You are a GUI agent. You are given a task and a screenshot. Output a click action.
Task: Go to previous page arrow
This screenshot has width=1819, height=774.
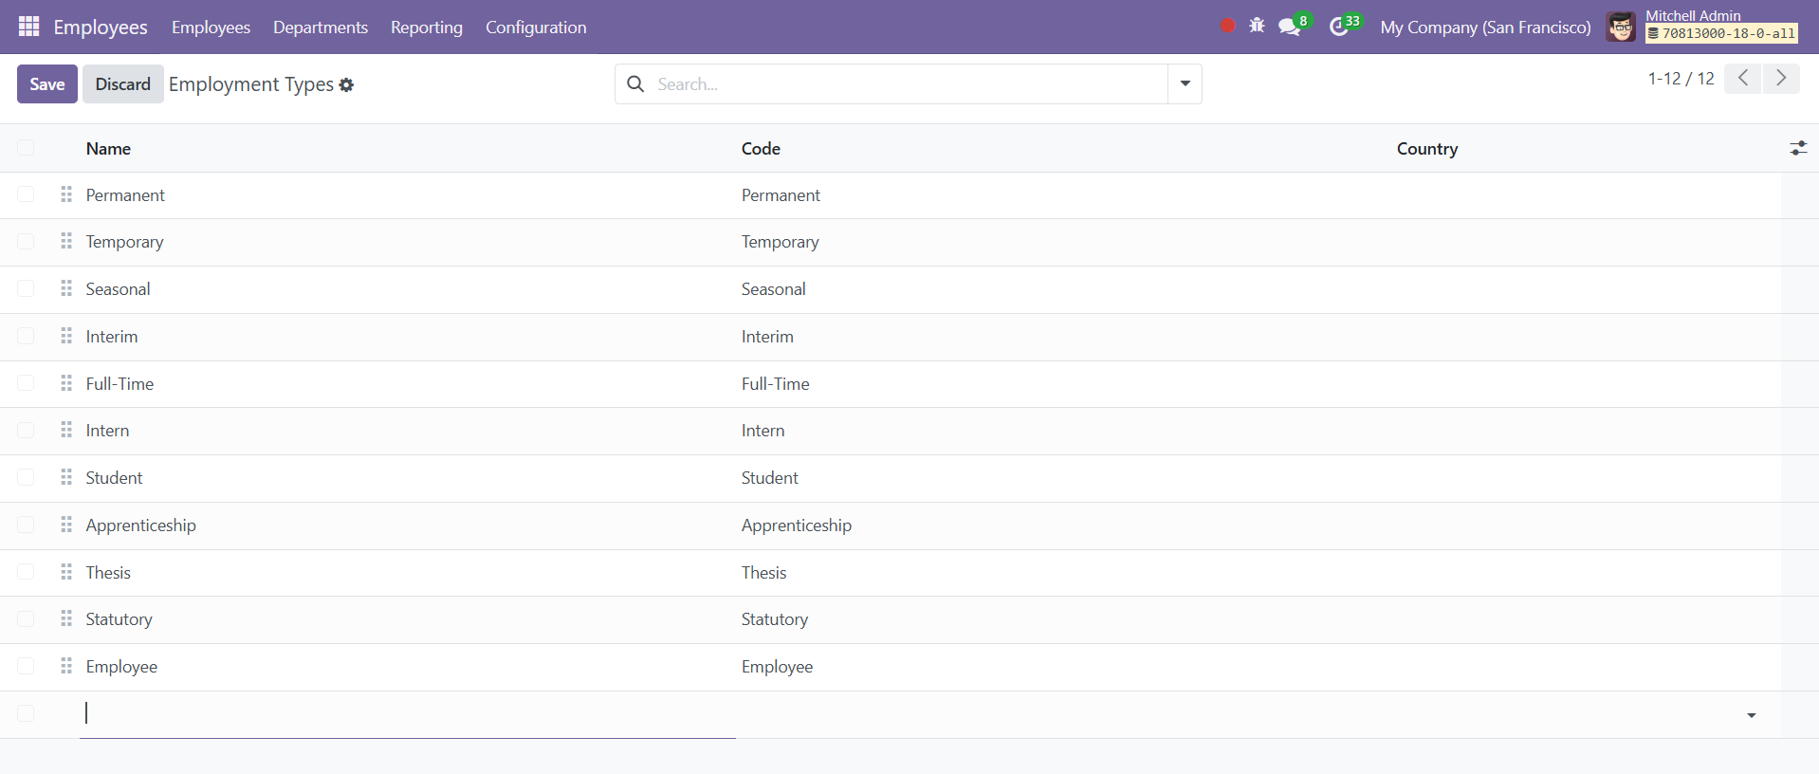click(x=1743, y=78)
